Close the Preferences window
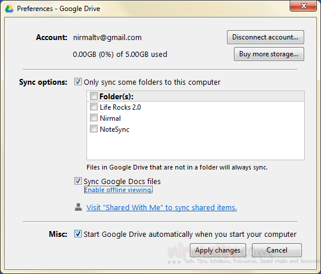 (304, 6)
